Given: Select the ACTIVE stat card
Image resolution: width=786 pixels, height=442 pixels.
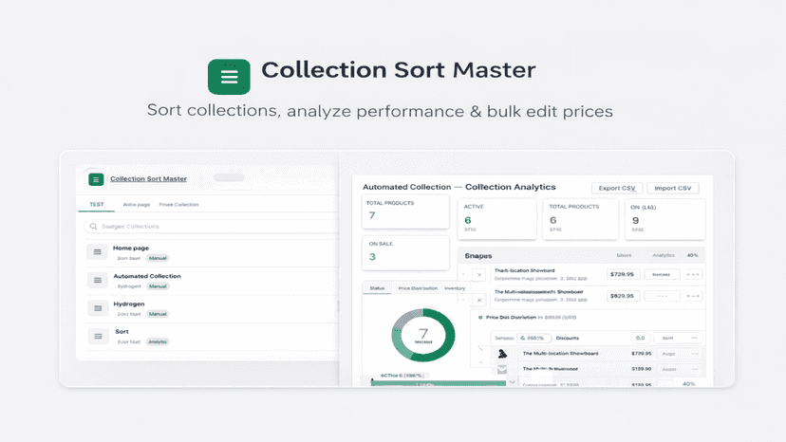Looking at the screenshot, I should tap(496, 219).
